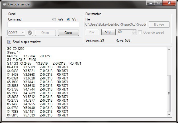Image resolution: width=178 pixels, height=123 pixels.
Task: Minimize the G-code sender window
Action: click(151, 3)
